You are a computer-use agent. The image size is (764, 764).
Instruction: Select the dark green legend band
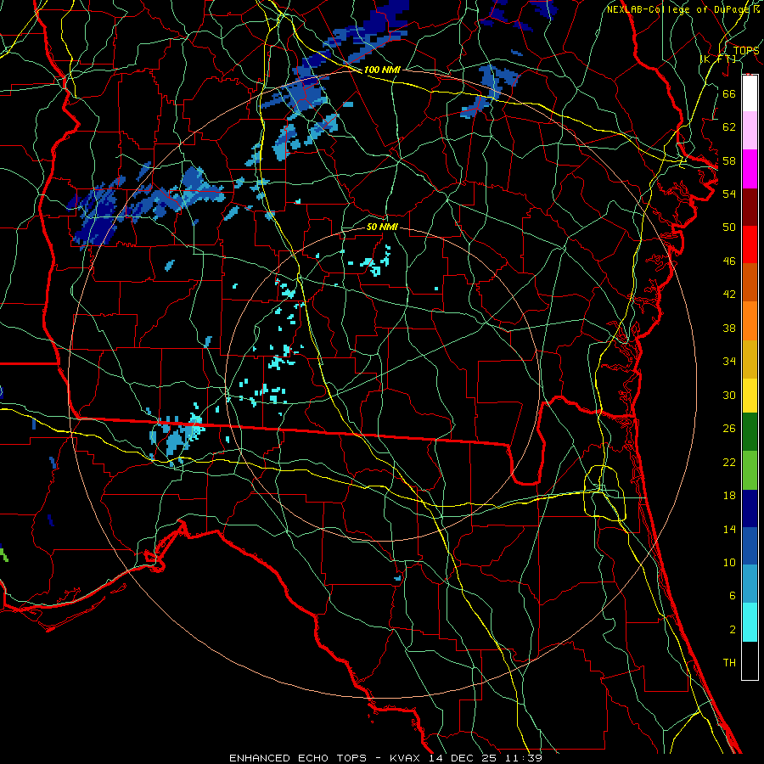coord(750,432)
